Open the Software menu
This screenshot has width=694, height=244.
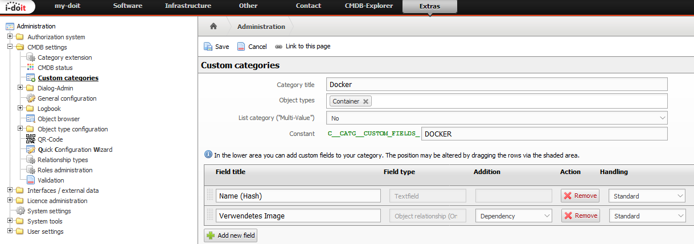pyautogui.click(x=128, y=6)
